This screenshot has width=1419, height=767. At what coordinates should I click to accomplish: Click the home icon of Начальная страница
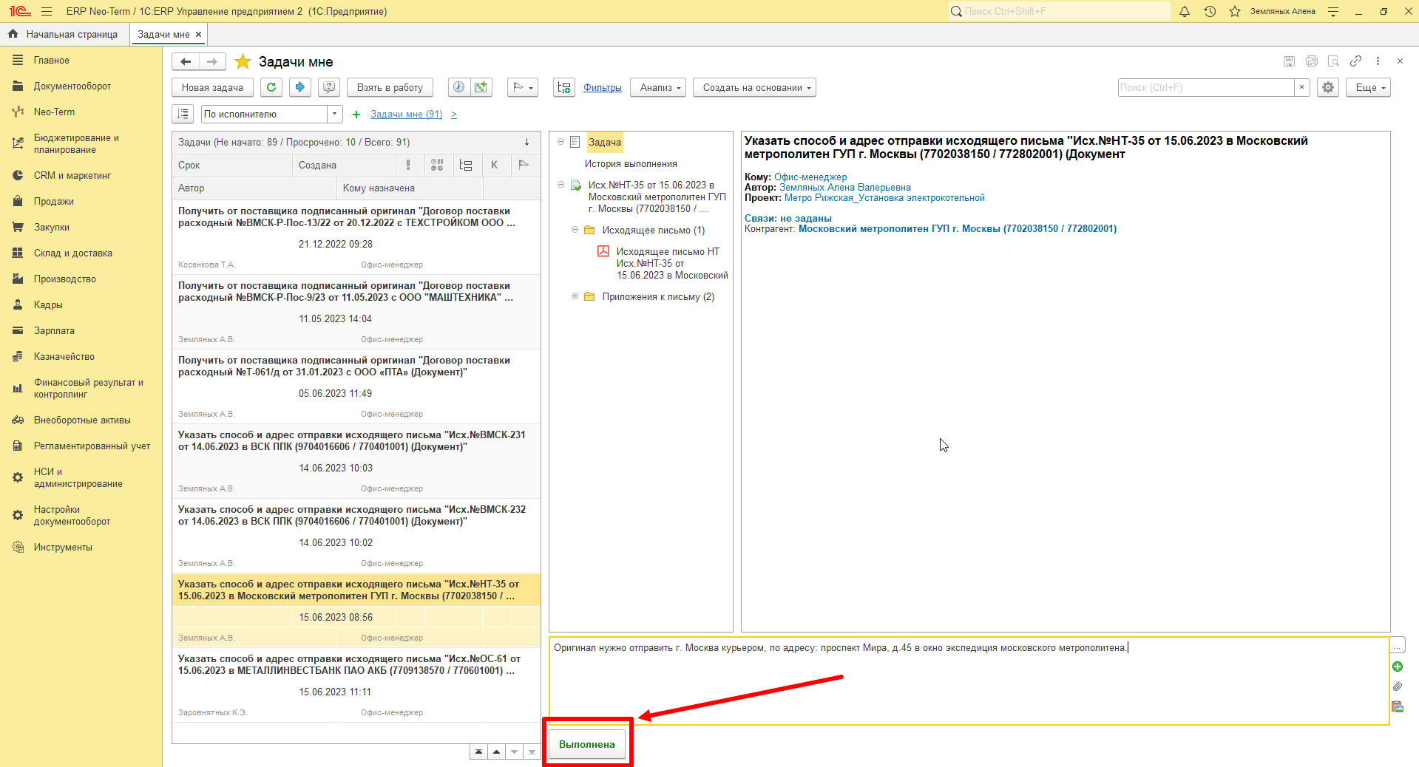coord(13,34)
